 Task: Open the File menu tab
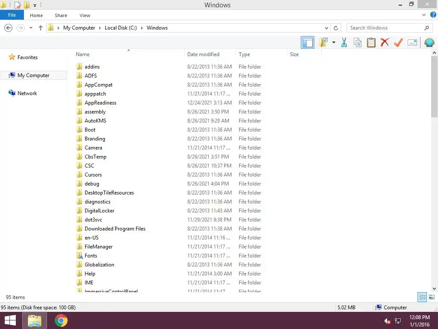(12, 15)
